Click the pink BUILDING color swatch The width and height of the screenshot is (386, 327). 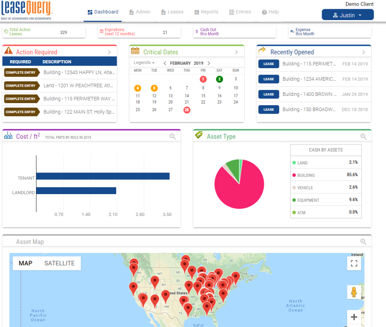294,175
